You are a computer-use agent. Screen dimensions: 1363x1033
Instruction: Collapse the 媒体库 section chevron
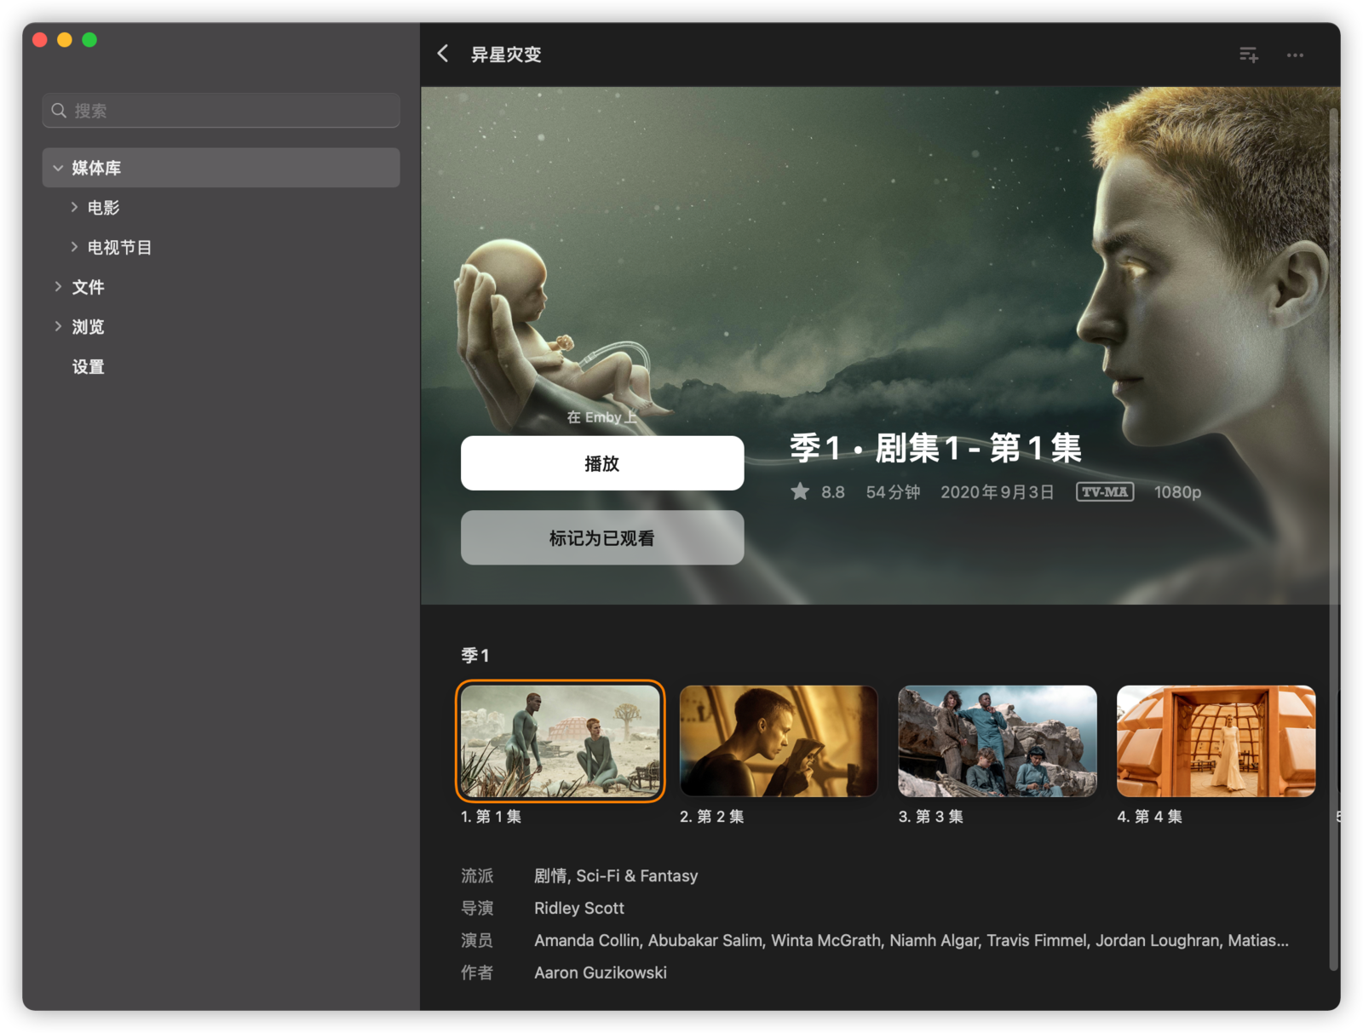point(58,168)
